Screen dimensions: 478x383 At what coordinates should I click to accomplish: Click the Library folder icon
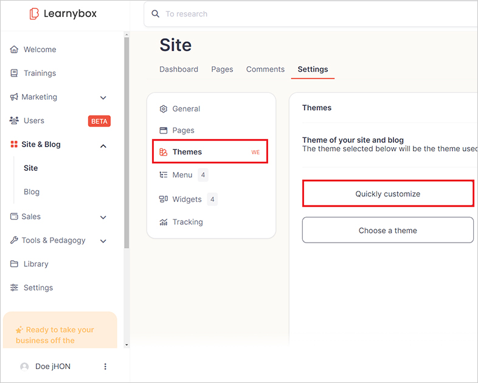(14, 264)
